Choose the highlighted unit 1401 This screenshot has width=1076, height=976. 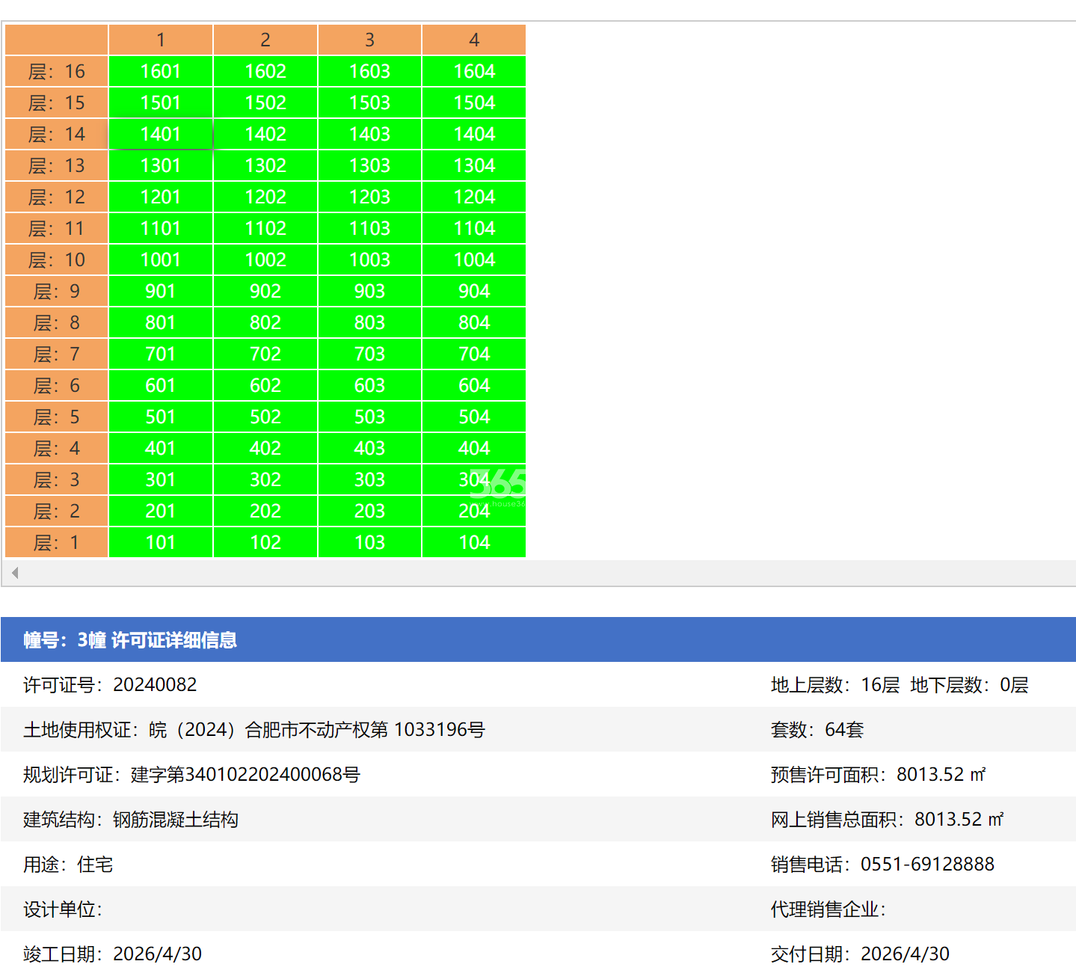pos(161,134)
